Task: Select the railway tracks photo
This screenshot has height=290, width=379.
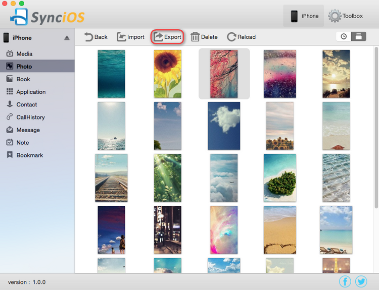Action: pos(111,178)
